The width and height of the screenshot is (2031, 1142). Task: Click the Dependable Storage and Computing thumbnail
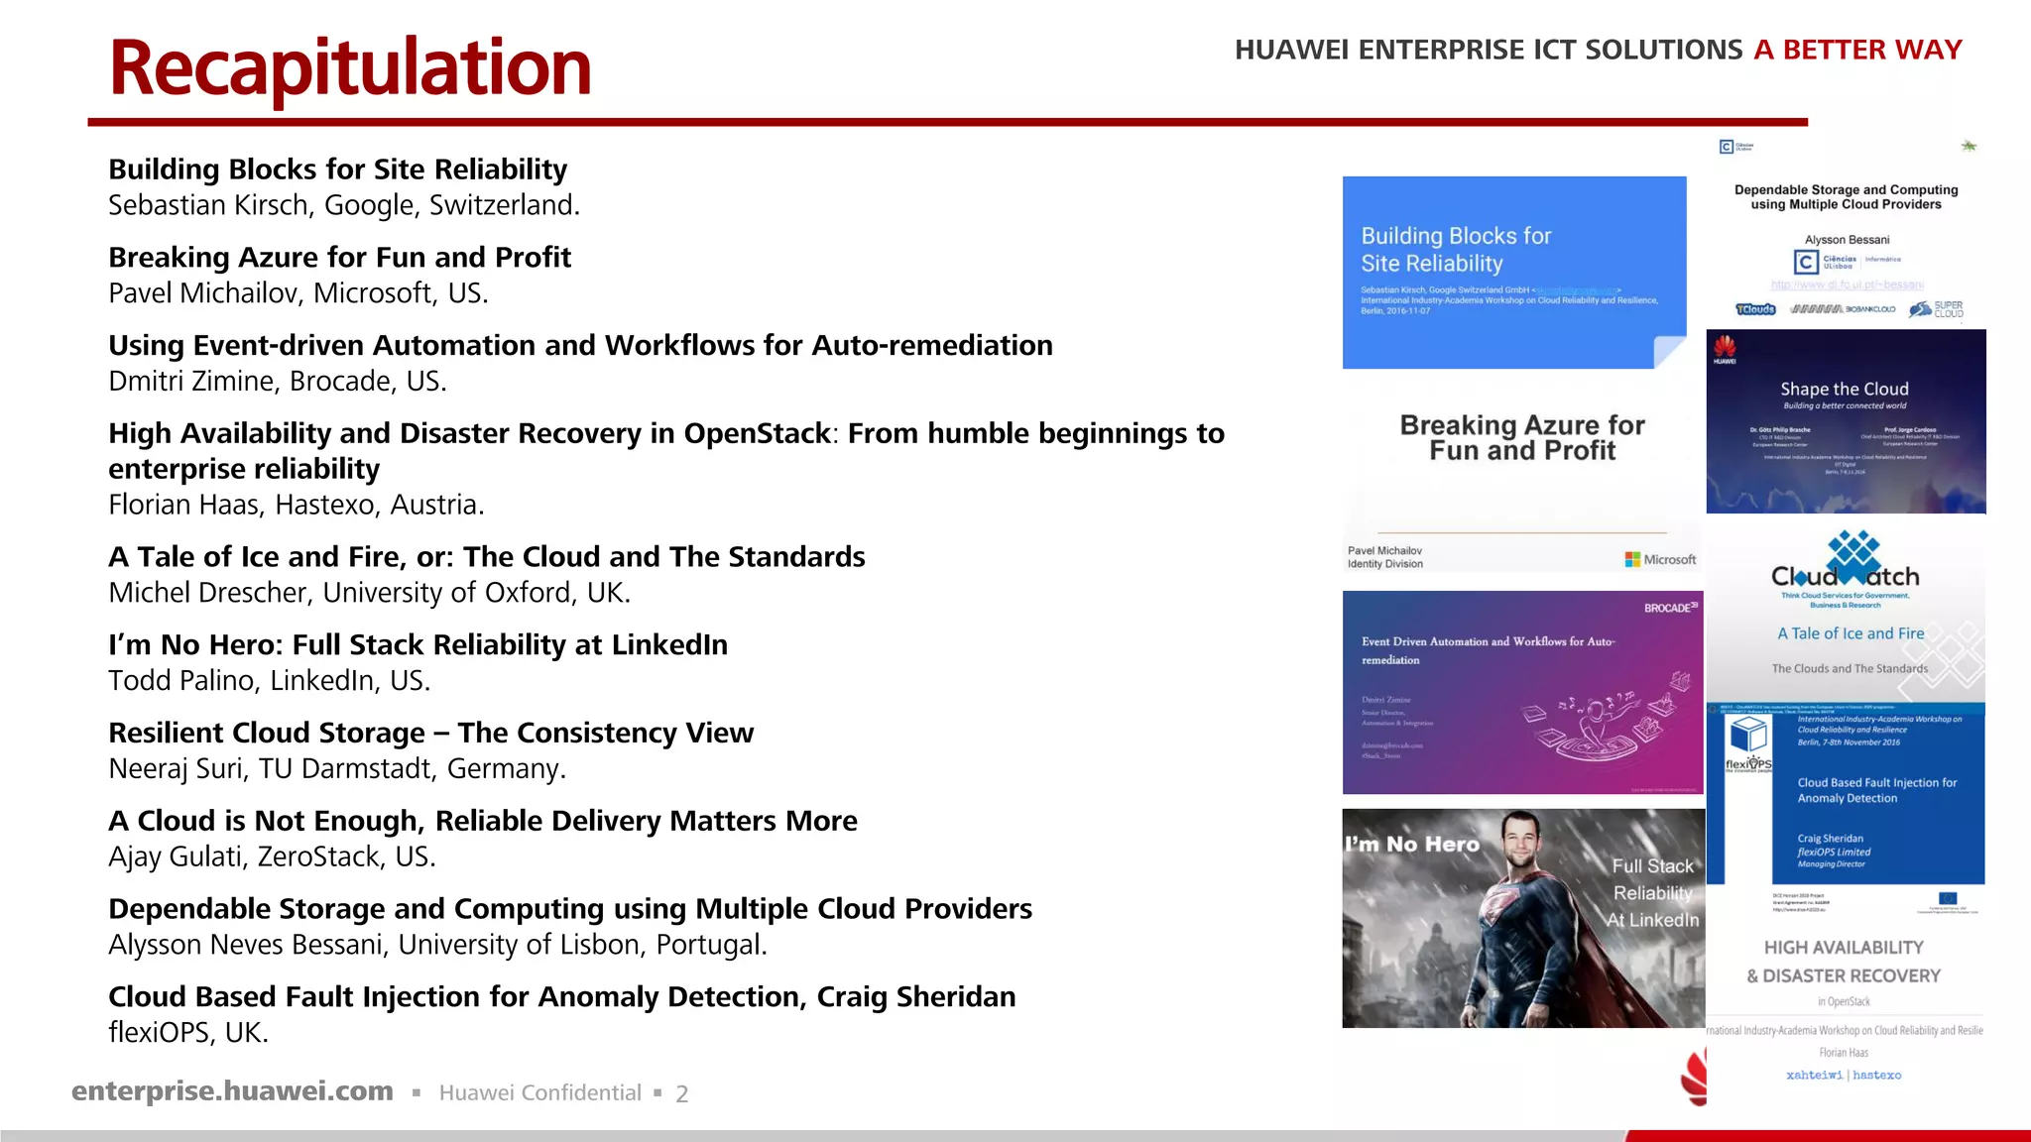tap(1846, 230)
